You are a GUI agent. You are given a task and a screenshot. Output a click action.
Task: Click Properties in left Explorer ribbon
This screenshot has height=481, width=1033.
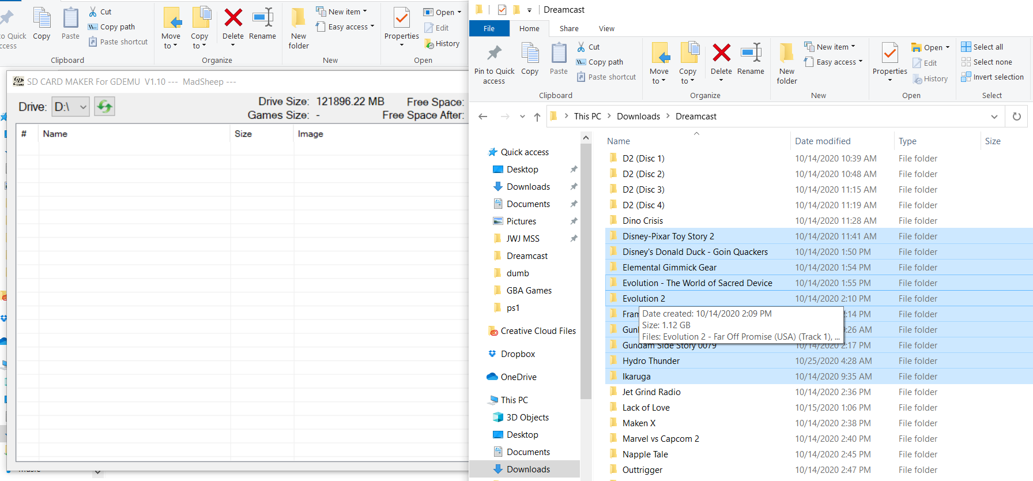point(402,27)
